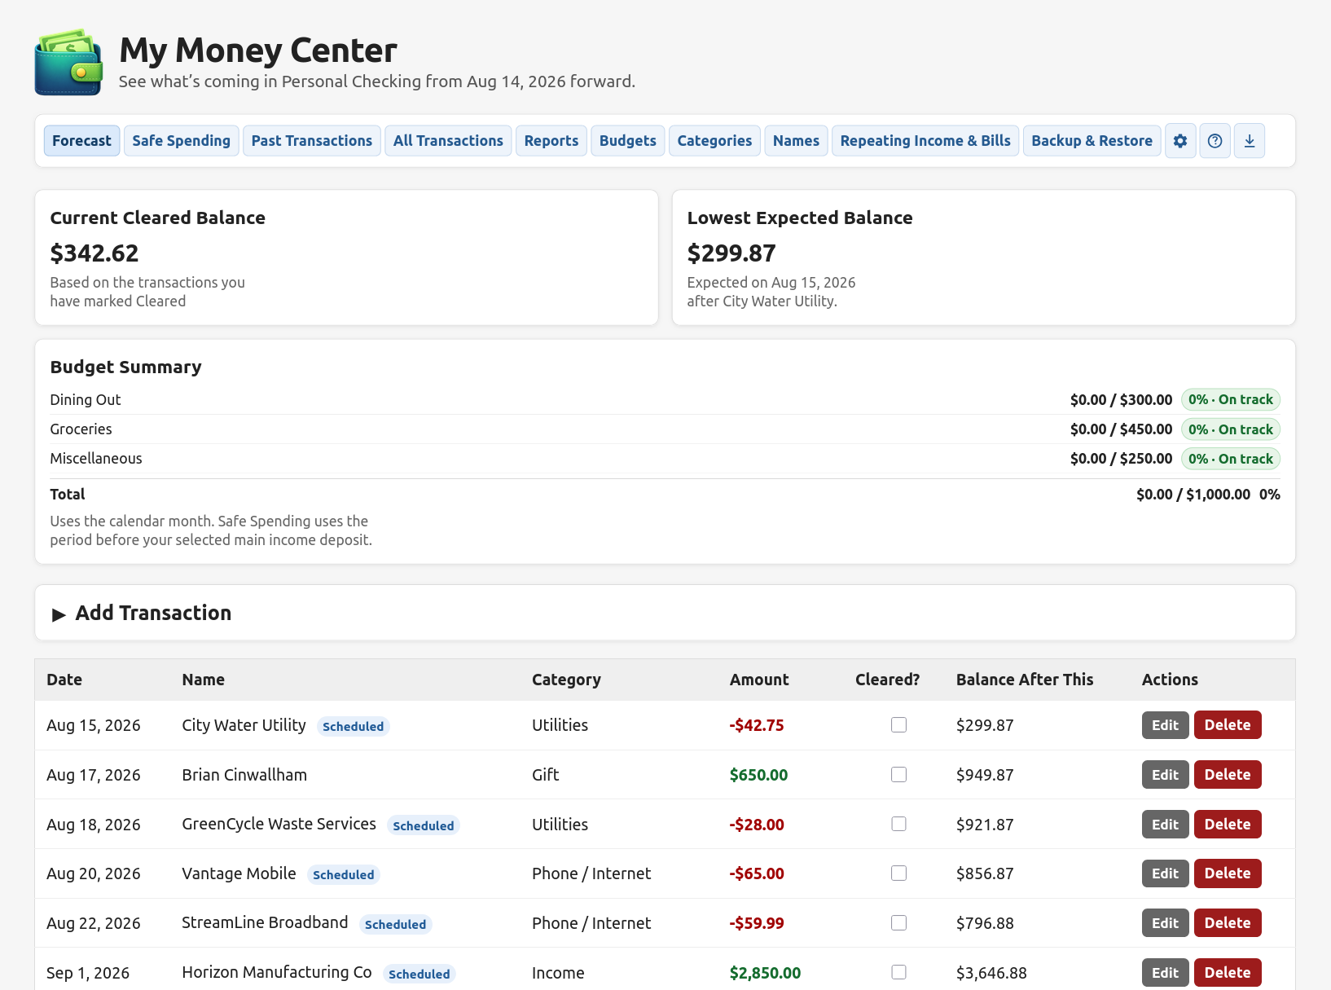Click Scheduled badge on Horizon Manufacturing Co
The image size is (1331, 990).
pos(420,974)
